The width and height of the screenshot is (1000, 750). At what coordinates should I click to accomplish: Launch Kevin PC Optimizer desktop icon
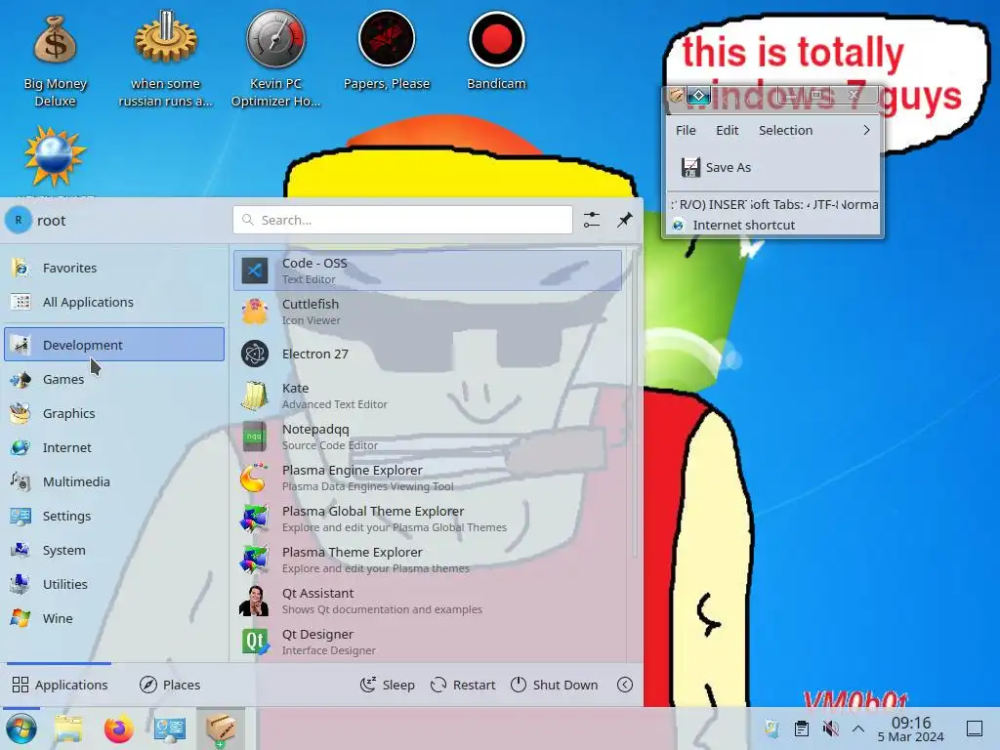click(275, 59)
